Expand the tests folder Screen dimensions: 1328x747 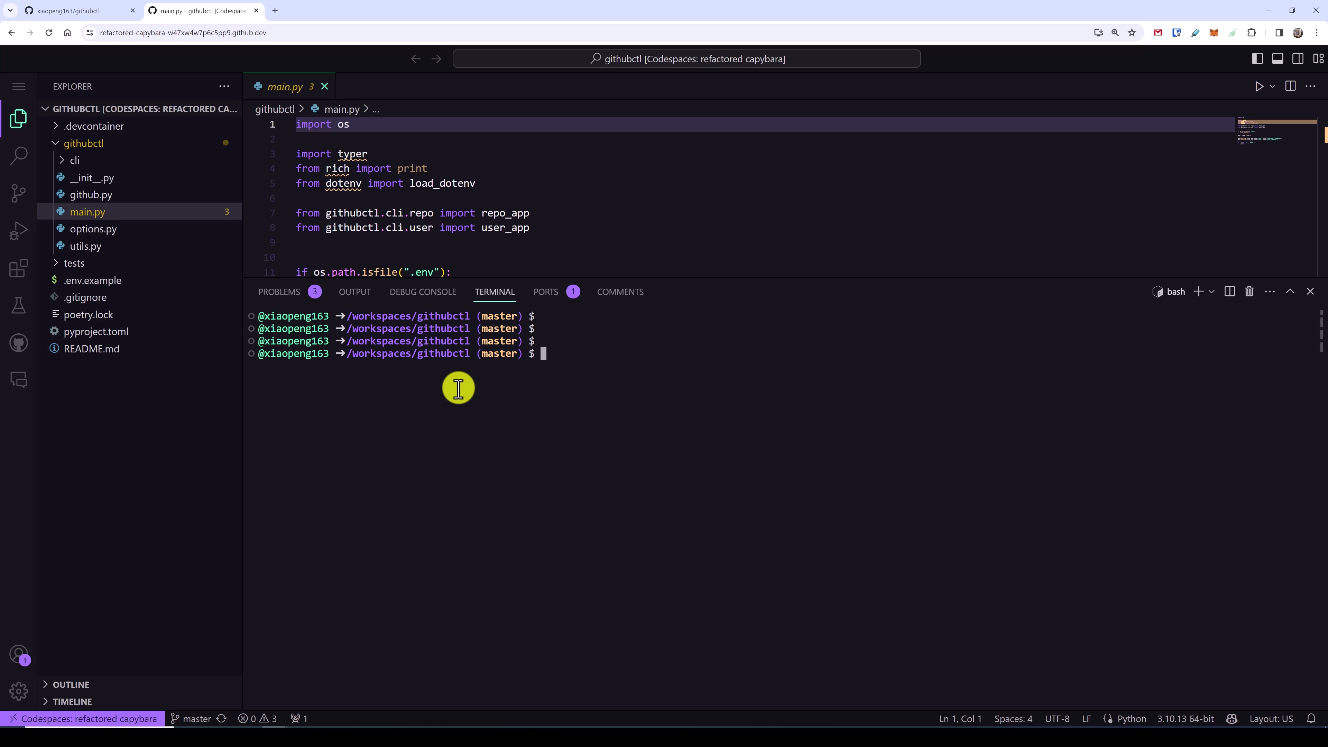click(x=74, y=264)
